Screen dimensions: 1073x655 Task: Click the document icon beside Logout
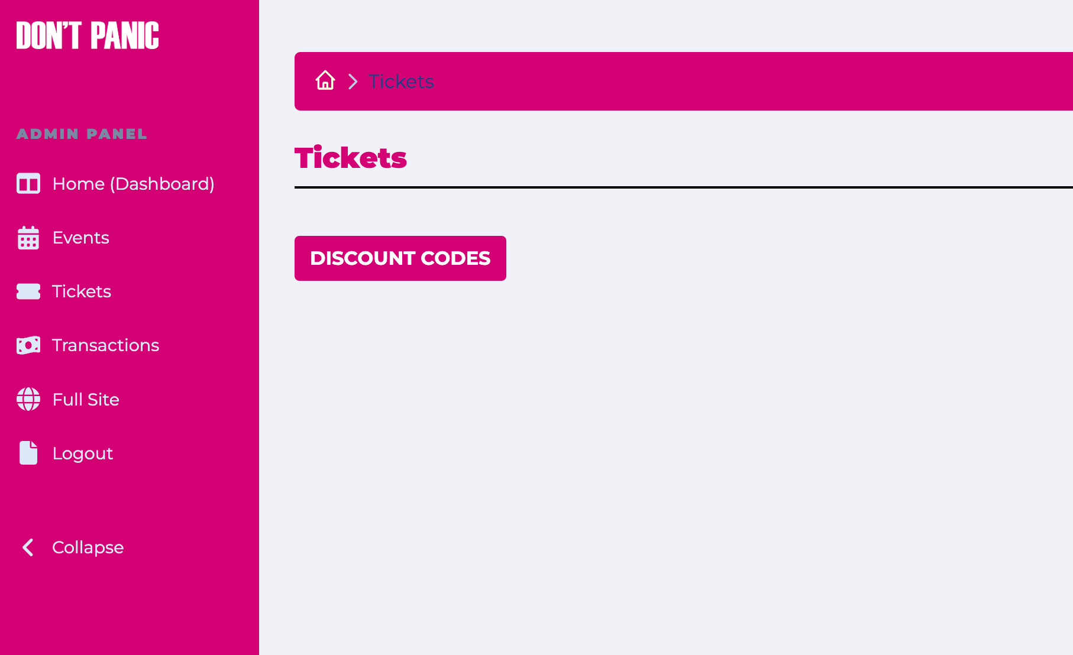(28, 453)
